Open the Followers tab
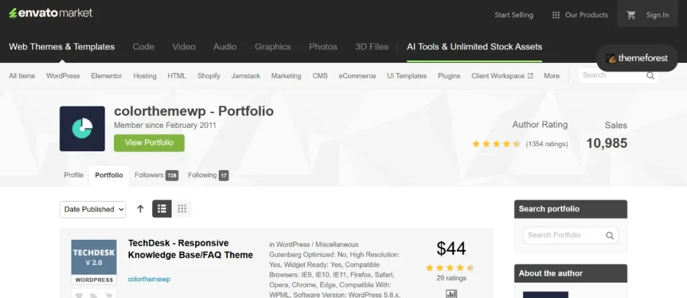 pyautogui.click(x=156, y=175)
